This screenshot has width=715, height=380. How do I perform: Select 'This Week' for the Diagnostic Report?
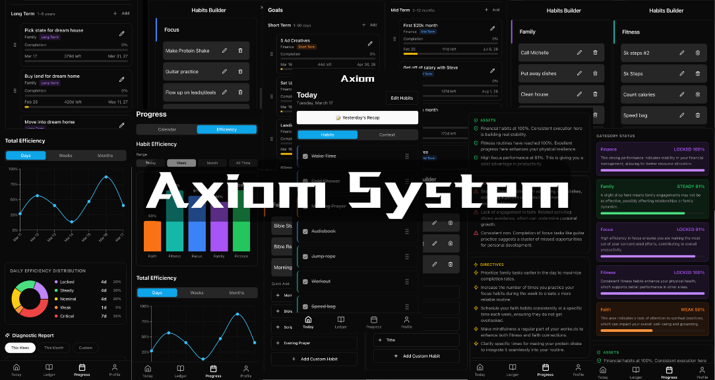[20, 348]
